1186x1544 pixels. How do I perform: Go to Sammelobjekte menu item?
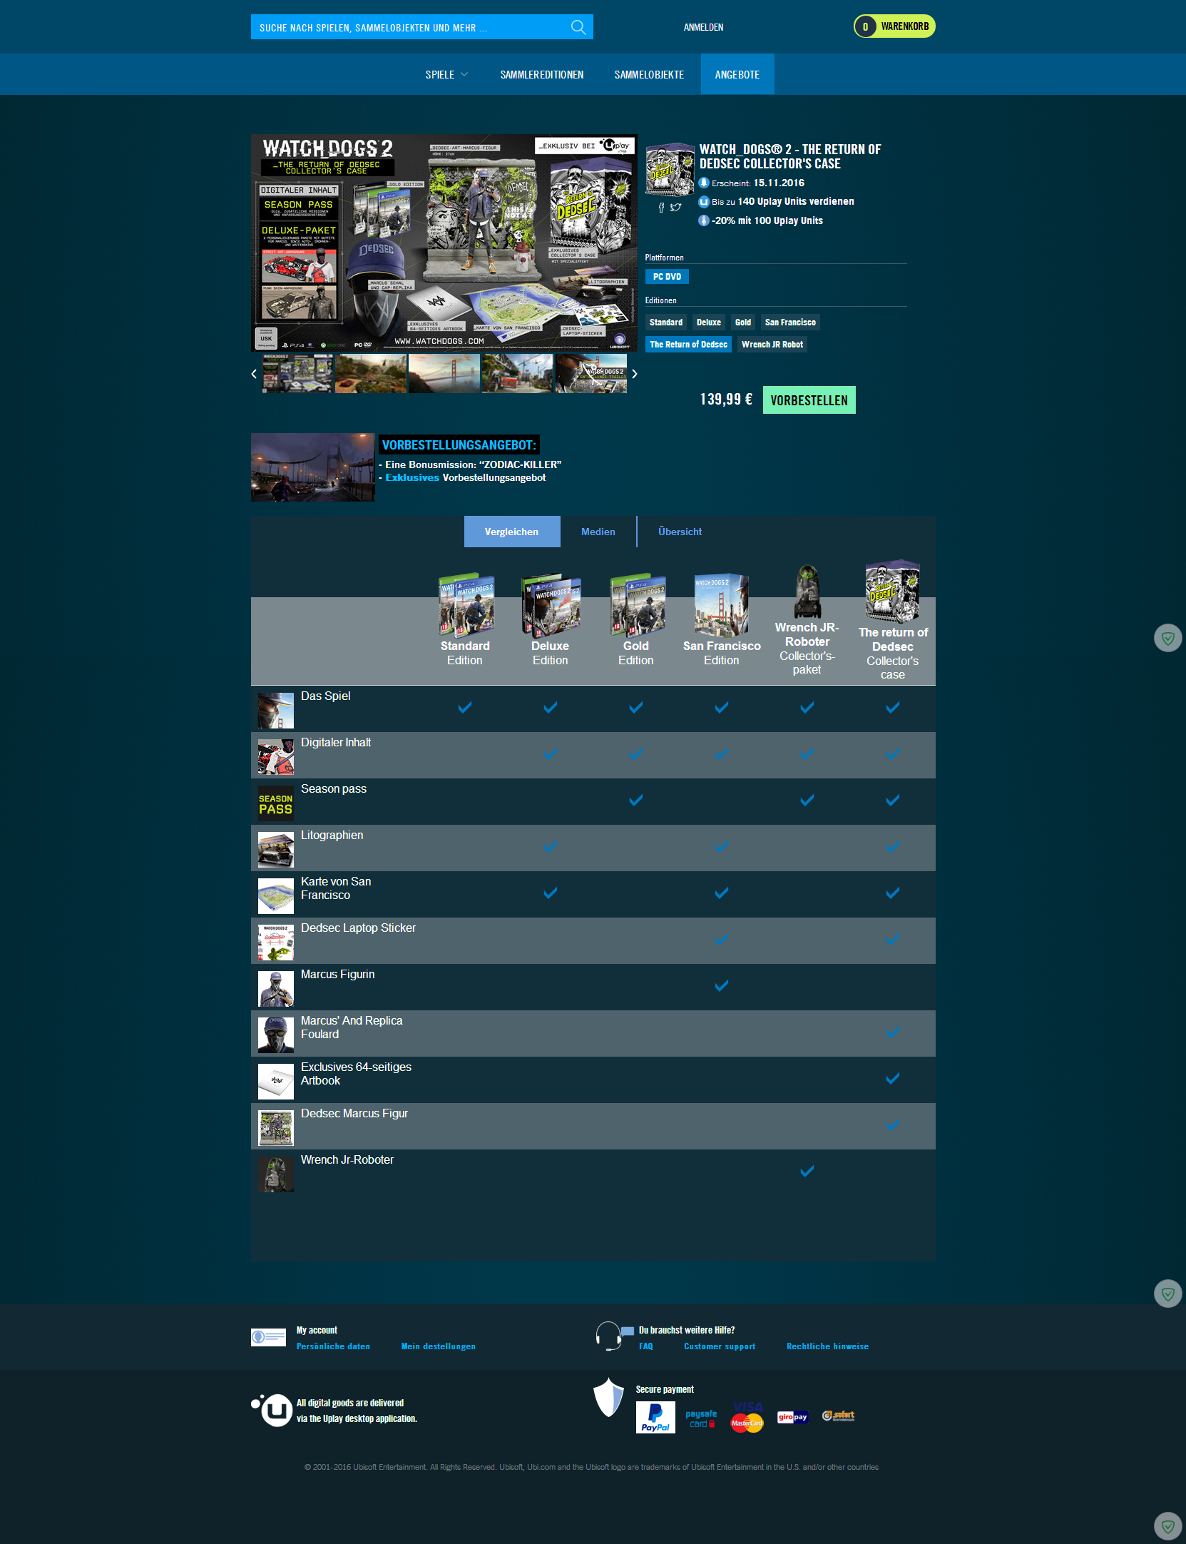[649, 74]
